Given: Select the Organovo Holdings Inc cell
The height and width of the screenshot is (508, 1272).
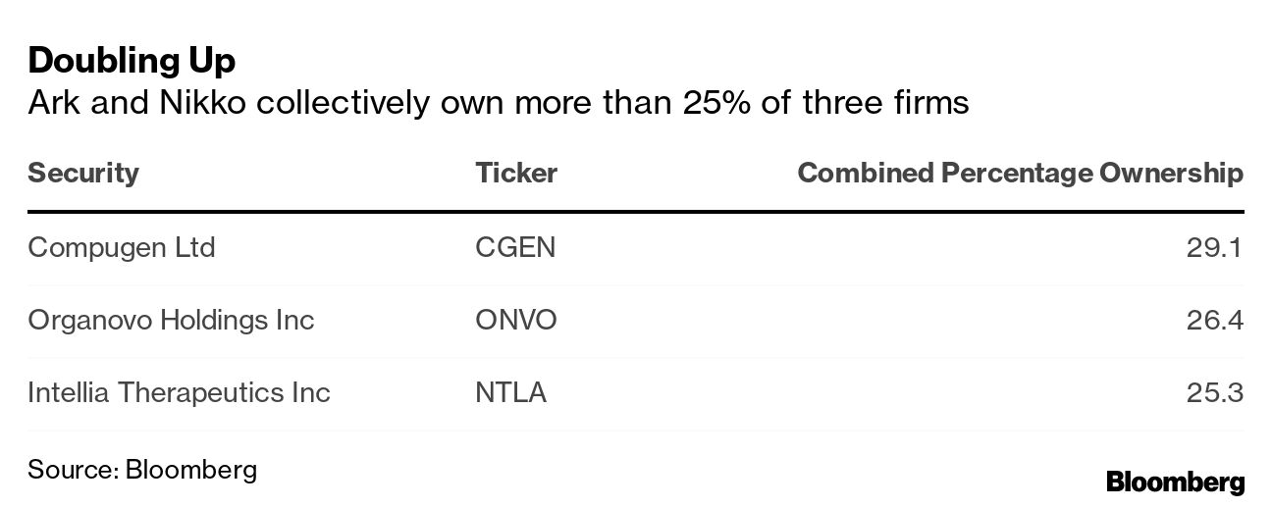Looking at the screenshot, I should point(171,320).
